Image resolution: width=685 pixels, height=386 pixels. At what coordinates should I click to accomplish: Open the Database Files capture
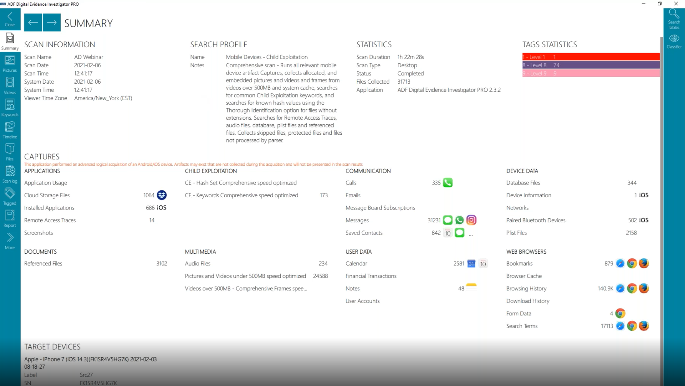click(523, 183)
